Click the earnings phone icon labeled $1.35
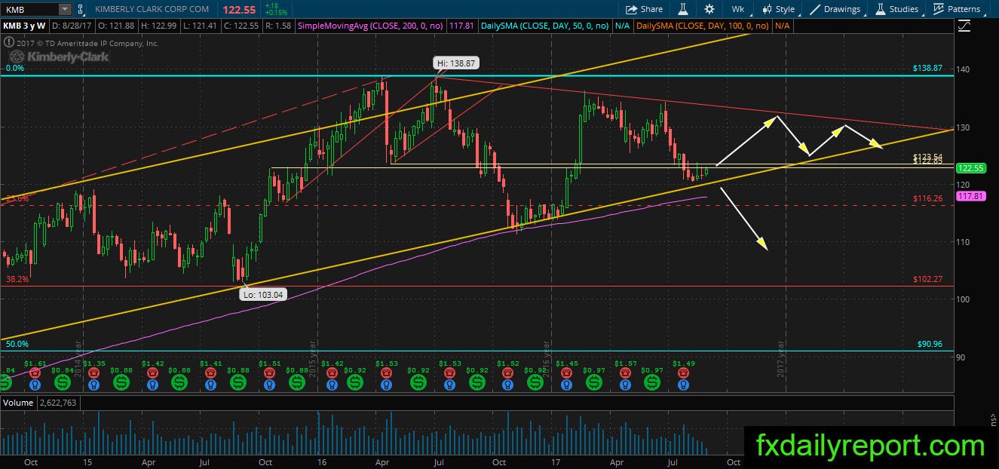999x469 pixels. 93,372
